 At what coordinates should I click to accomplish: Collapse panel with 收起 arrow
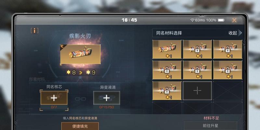pos(235,33)
